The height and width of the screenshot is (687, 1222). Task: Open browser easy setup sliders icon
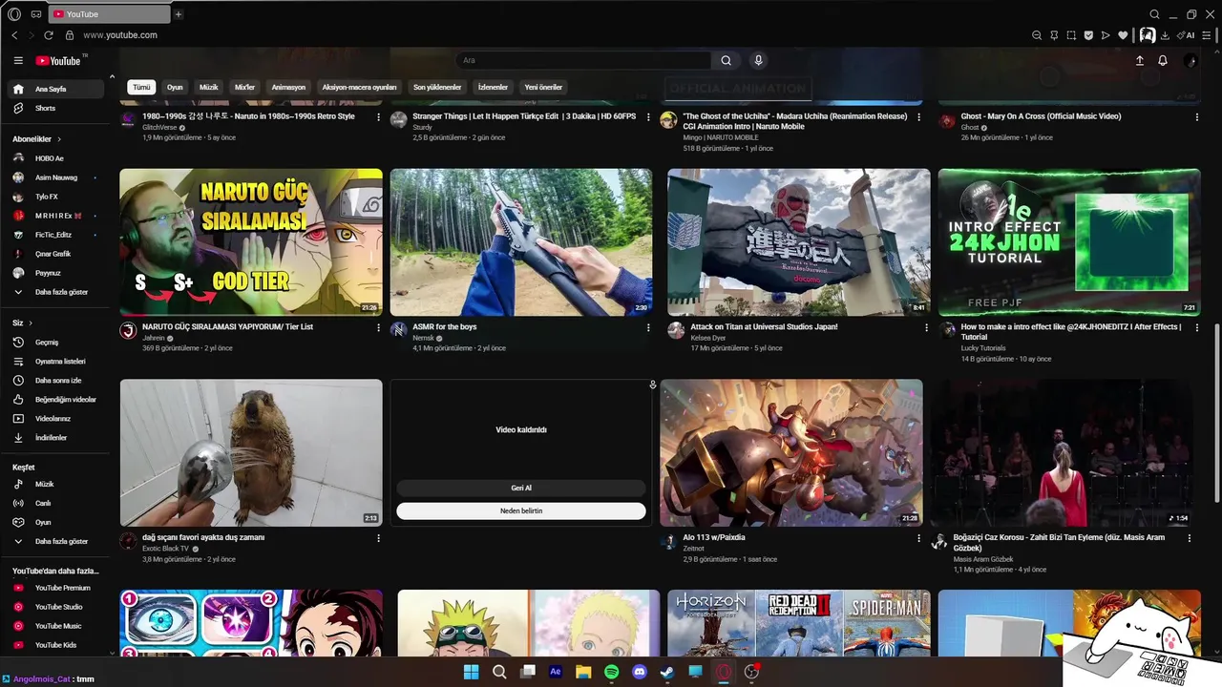click(1208, 35)
